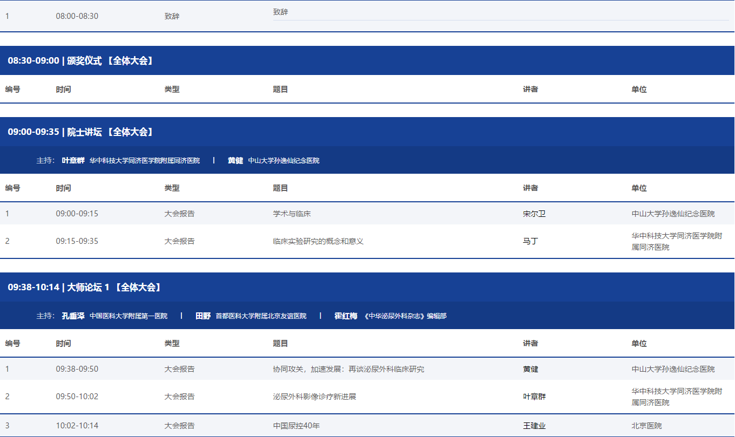Click the 院士讲坛 session header bar

[x=81, y=132]
